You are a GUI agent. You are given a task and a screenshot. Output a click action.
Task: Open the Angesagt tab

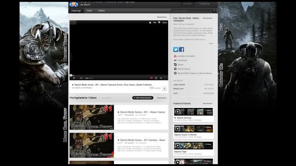(76, 11)
